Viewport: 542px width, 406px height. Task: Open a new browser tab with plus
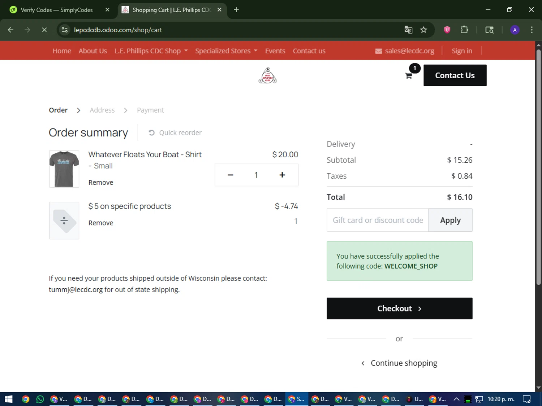(236, 10)
